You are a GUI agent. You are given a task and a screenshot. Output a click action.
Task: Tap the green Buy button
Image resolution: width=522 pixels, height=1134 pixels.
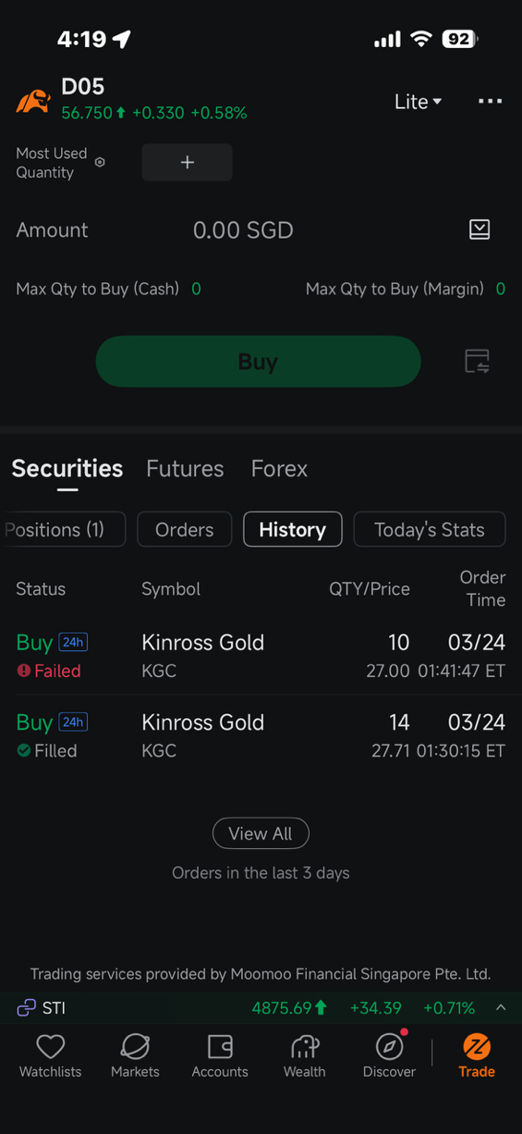point(258,362)
